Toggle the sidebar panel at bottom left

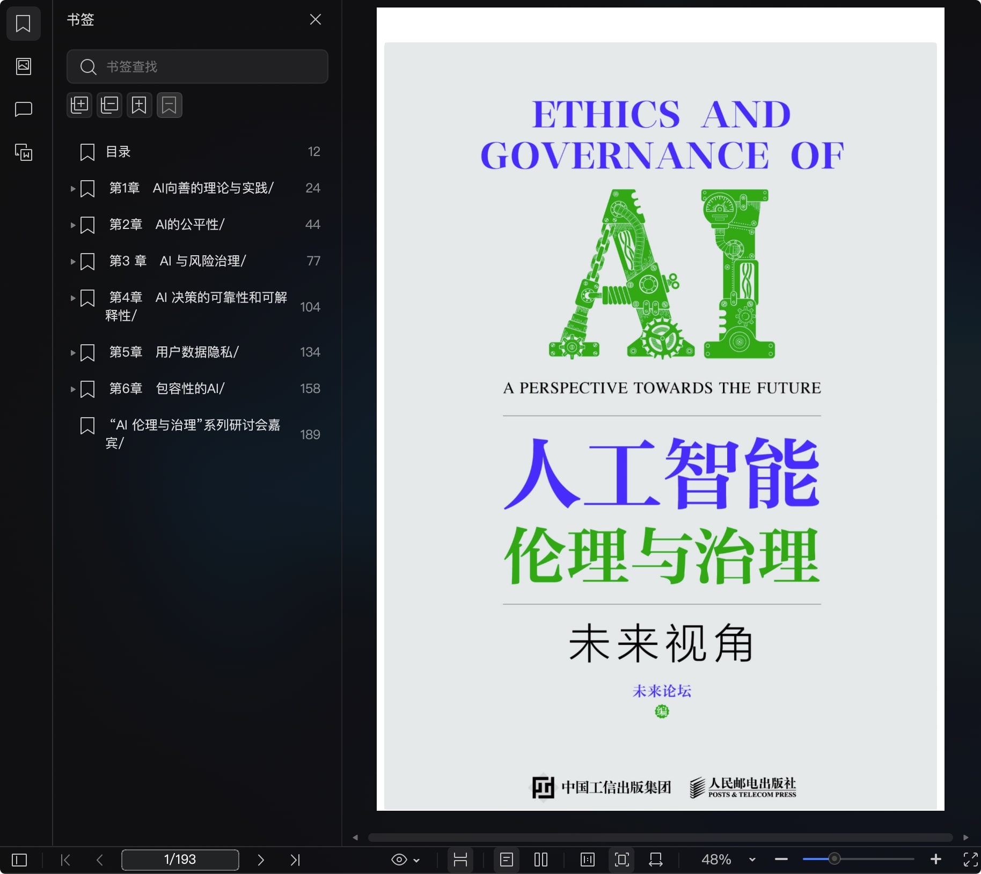coord(19,860)
